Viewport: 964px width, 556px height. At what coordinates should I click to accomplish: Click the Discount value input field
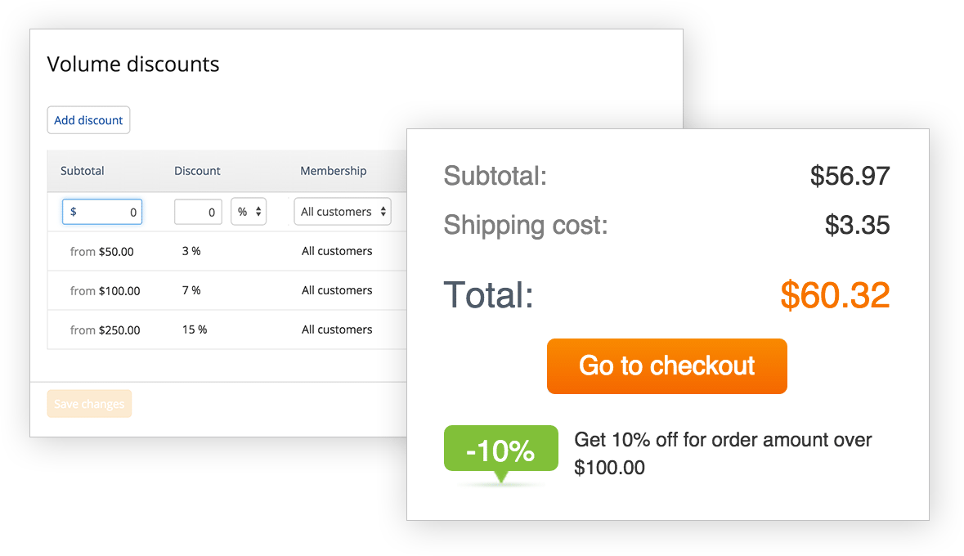point(198,212)
